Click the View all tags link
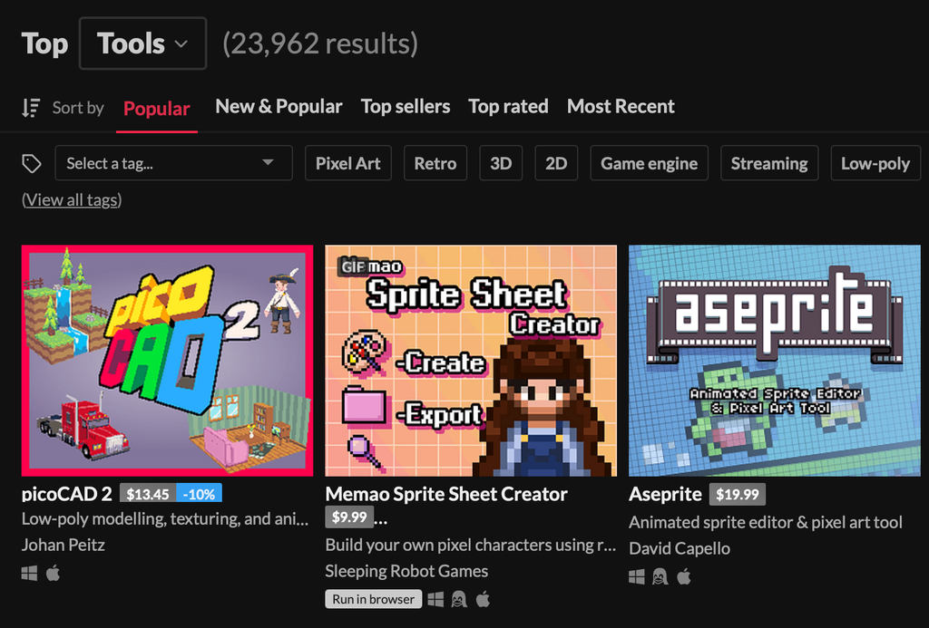Viewport: 929px width, 628px height. click(72, 199)
